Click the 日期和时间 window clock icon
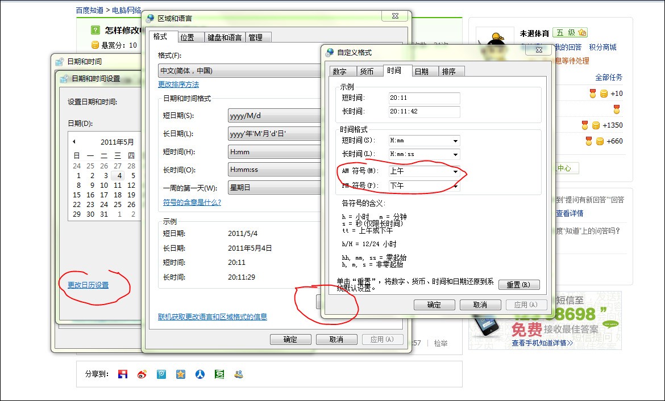The image size is (665, 401). [x=59, y=62]
